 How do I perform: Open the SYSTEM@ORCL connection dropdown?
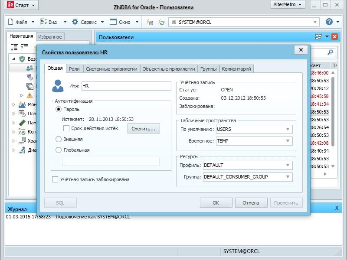315,22
